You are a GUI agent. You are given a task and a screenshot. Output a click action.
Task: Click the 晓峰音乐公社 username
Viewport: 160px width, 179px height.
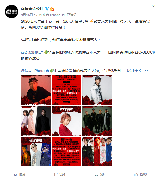tap(32, 9)
